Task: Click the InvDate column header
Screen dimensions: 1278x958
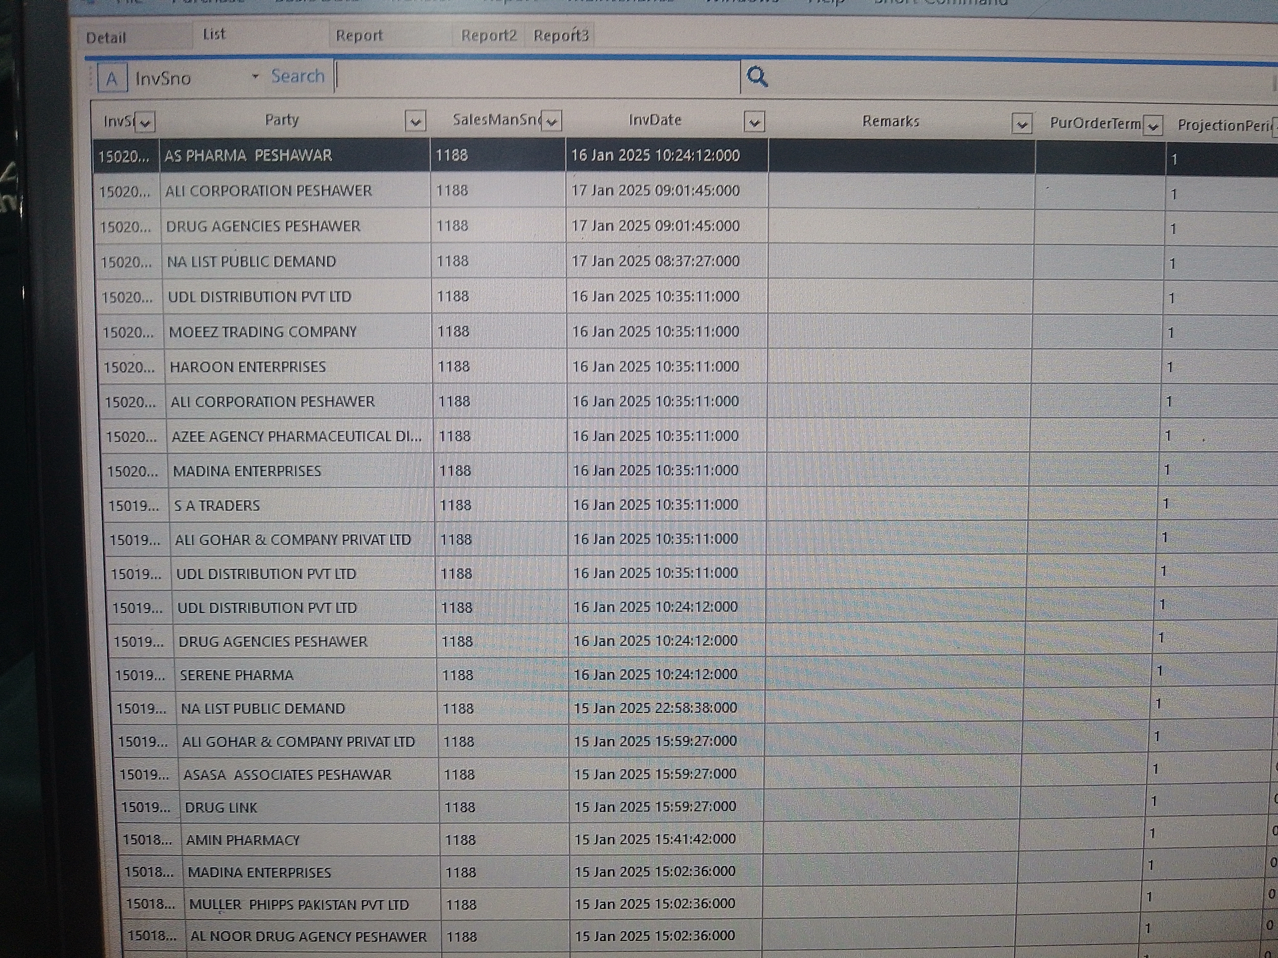Action: tap(655, 120)
